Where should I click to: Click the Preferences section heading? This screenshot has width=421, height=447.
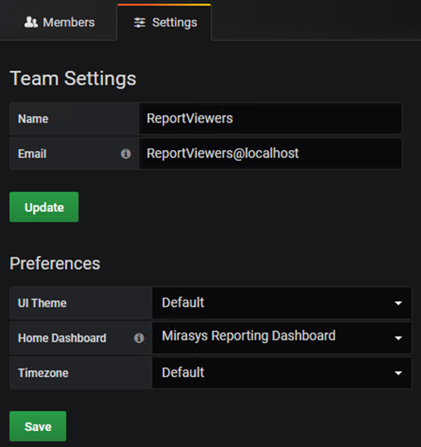tap(55, 264)
